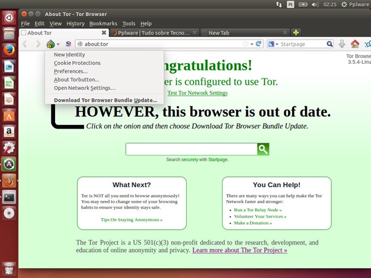Open the Bookmarks menu
Screen dimensions: 371x278
pos(103,23)
